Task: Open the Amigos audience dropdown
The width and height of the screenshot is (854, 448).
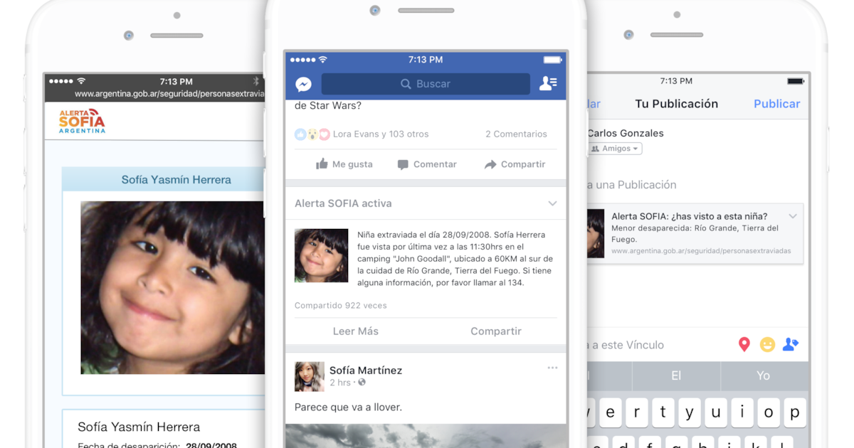Action: [x=616, y=149]
